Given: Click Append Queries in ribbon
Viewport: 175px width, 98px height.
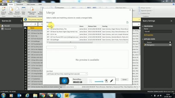Looking at the screenshot, I should point(146,11).
